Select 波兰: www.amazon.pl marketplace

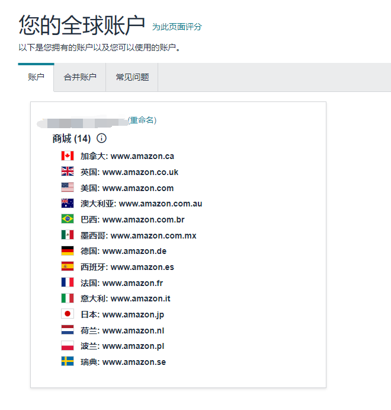pos(123,346)
